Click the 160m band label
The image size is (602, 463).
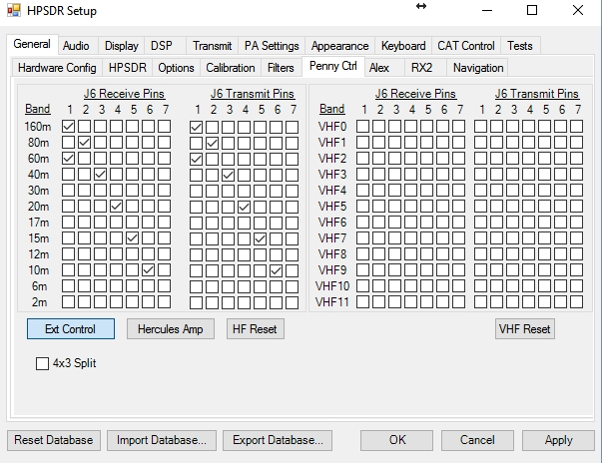point(38,127)
